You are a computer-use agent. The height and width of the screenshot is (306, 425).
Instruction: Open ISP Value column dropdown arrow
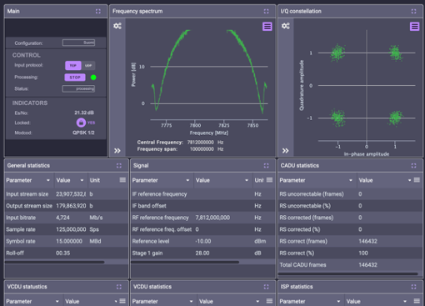(405, 301)
